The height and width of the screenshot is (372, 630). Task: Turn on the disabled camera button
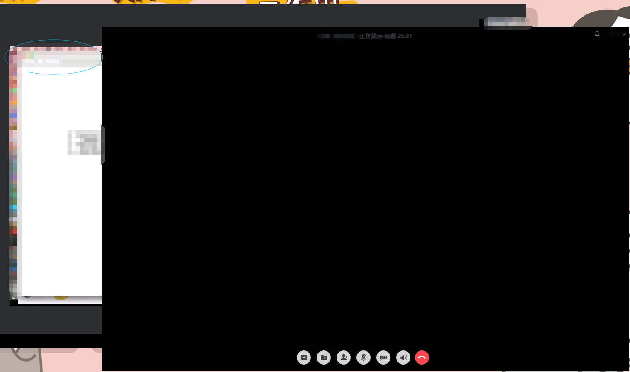(383, 358)
